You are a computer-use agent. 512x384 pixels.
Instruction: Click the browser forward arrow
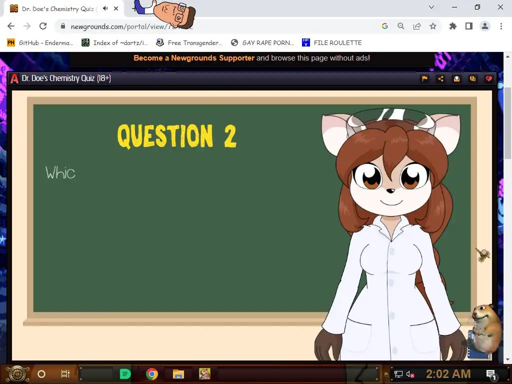coord(27,26)
